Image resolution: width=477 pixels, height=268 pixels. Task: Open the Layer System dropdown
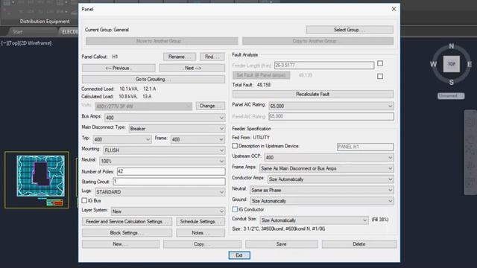(x=168, y=211)
